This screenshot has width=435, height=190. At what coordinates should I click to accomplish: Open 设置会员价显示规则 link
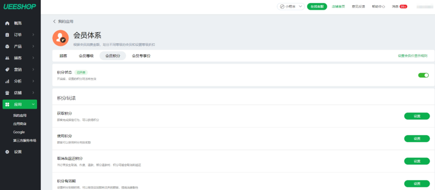(x=412, y=56)
